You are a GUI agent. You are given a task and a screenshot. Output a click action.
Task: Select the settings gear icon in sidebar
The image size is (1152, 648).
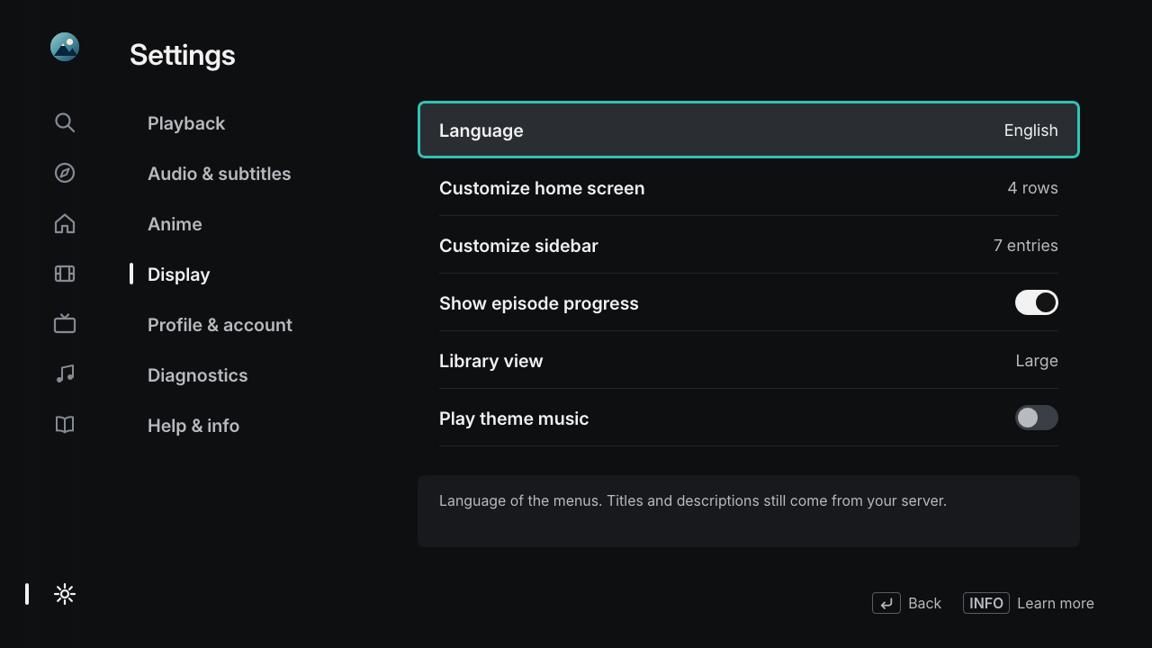[x=65, y=594]
